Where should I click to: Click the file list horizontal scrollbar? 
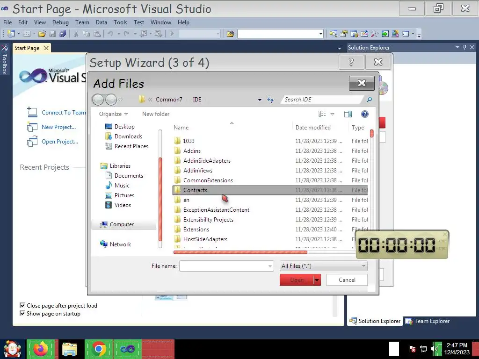(240, 252)
